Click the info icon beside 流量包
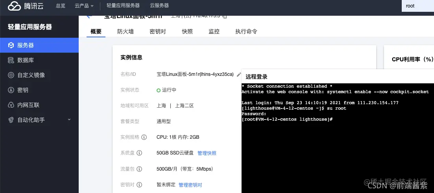Viewport: 434px width, 193px height. (139, 169)
